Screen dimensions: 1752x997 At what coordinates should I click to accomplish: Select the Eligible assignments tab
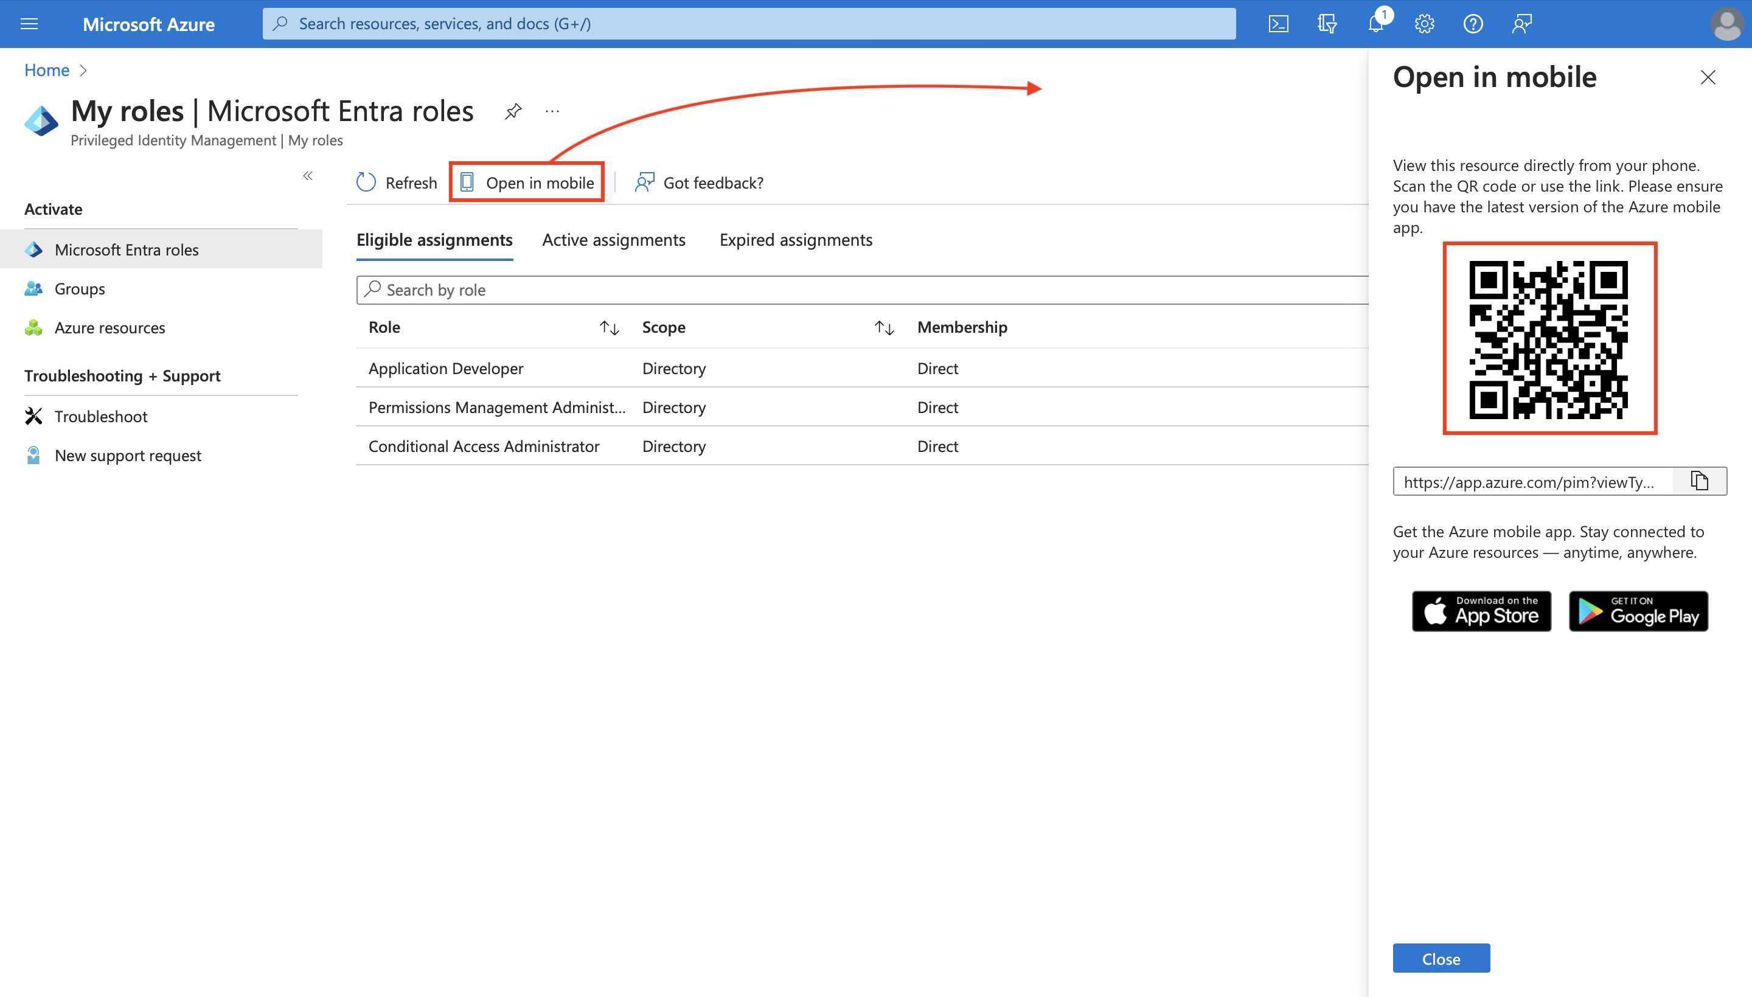pyautogui.click(x=434, y=239)
